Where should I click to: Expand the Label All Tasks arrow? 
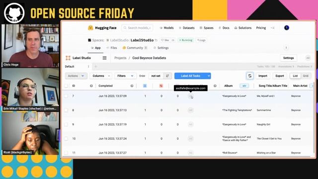point(209,76)
